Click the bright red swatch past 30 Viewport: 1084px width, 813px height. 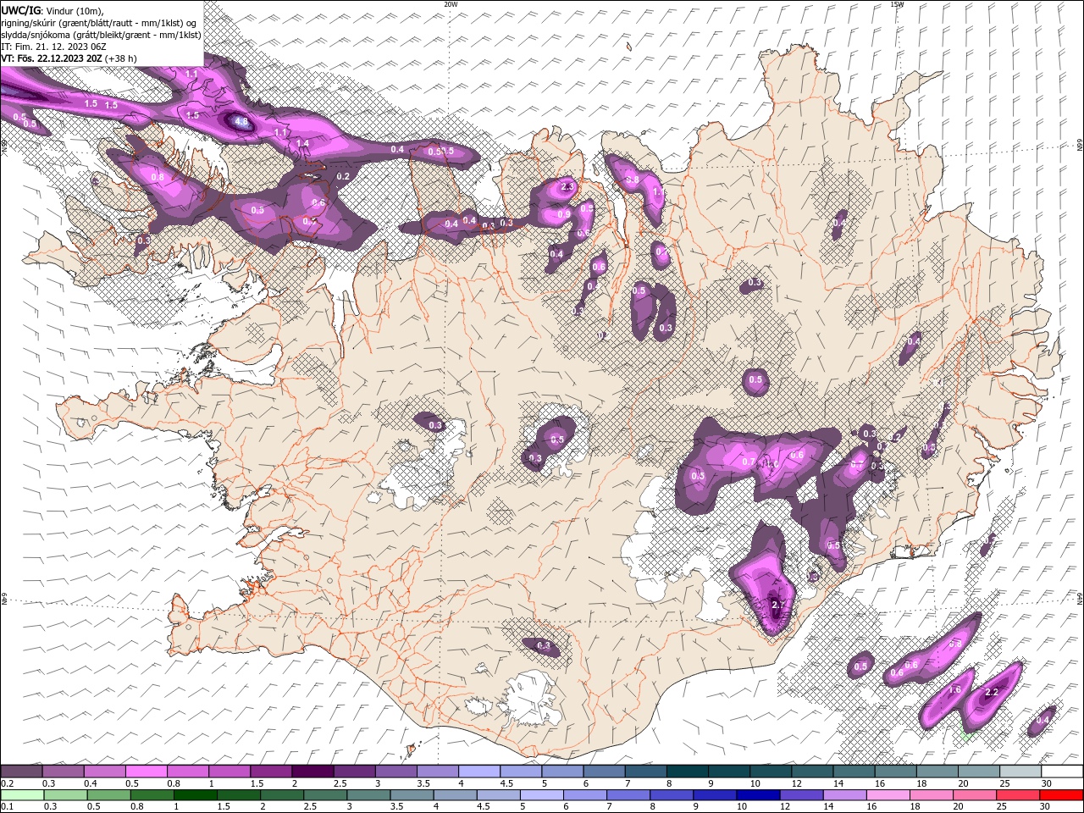(1062, 794)
